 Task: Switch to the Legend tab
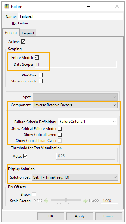[28, 33]
